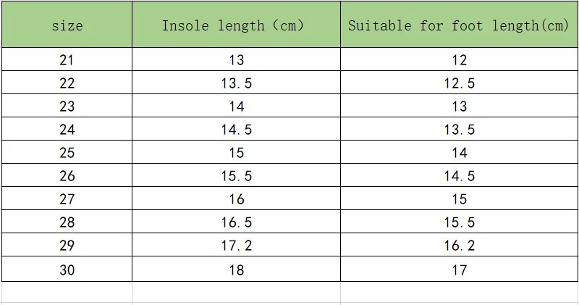This screenshot has width=579, height=305.
Task: Select foot length cell showing 13.5
Action: 459,129
